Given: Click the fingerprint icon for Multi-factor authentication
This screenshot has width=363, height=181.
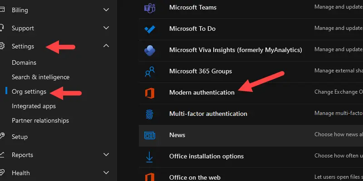Looking at the screenshot, I should click(x=150, y=114).
